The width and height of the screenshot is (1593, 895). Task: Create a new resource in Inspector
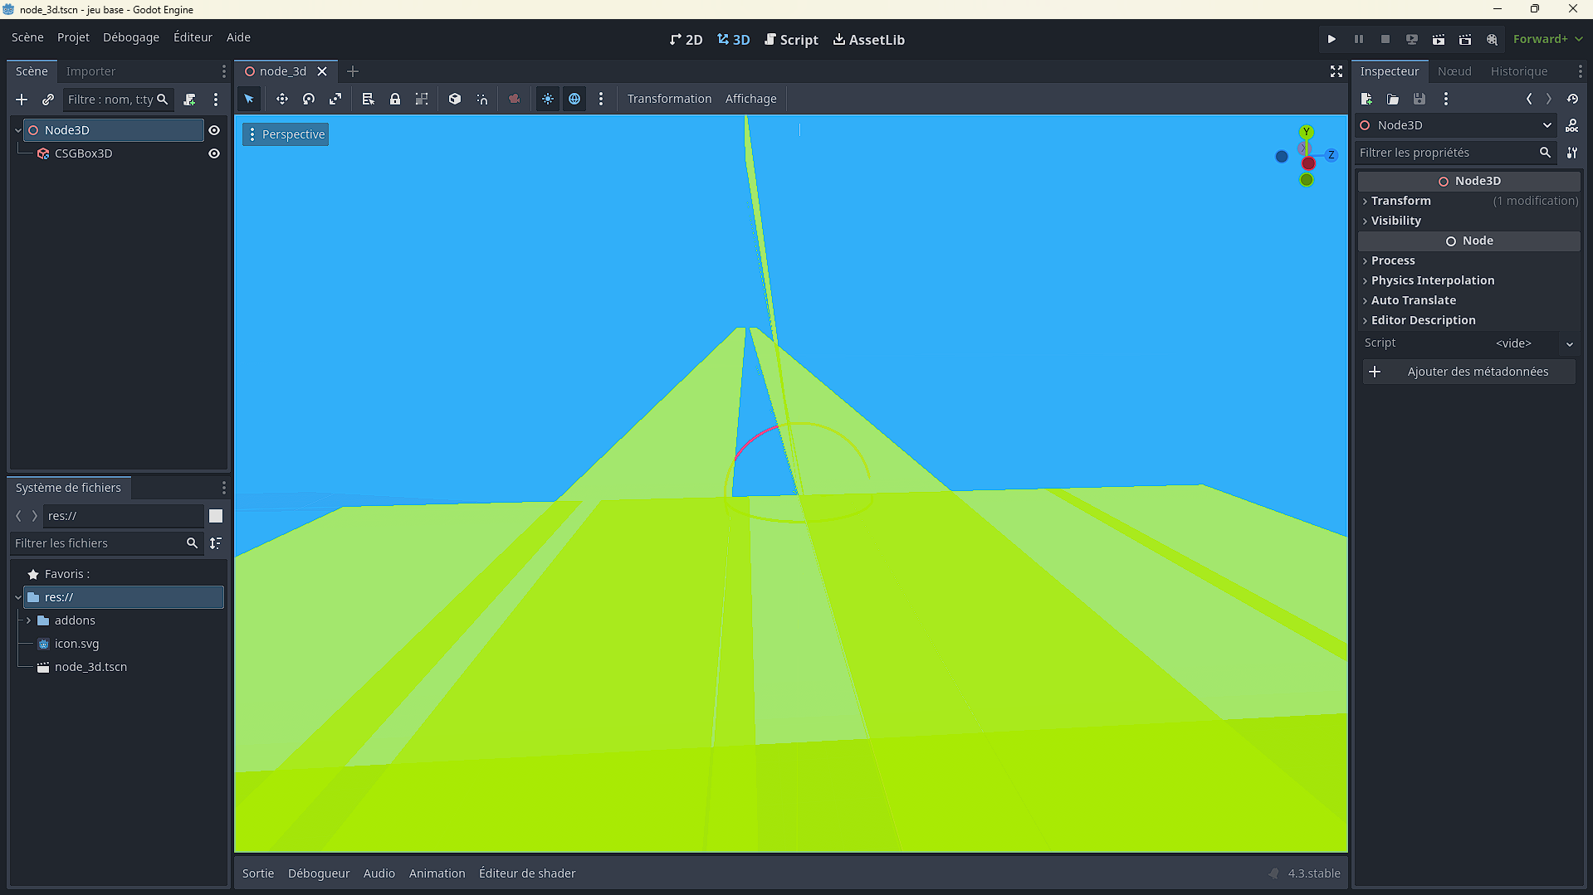click(x=1366, y=99)
